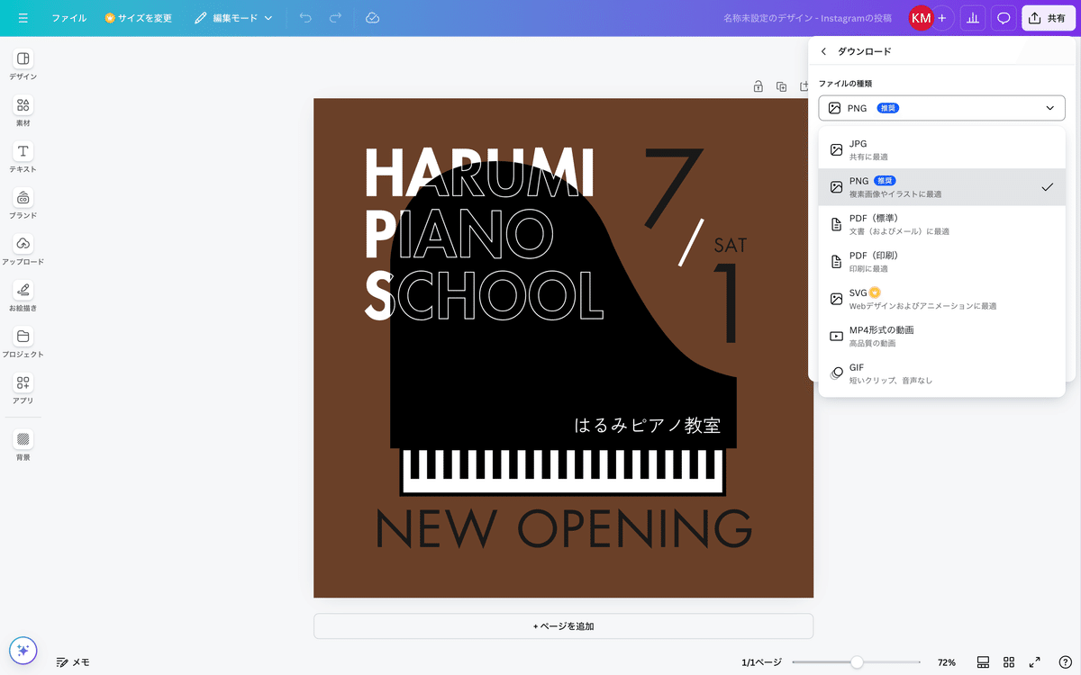Expand the 編集モード dropdown
The height and width of the screenshot is (675, 1081).
point(236,17)
